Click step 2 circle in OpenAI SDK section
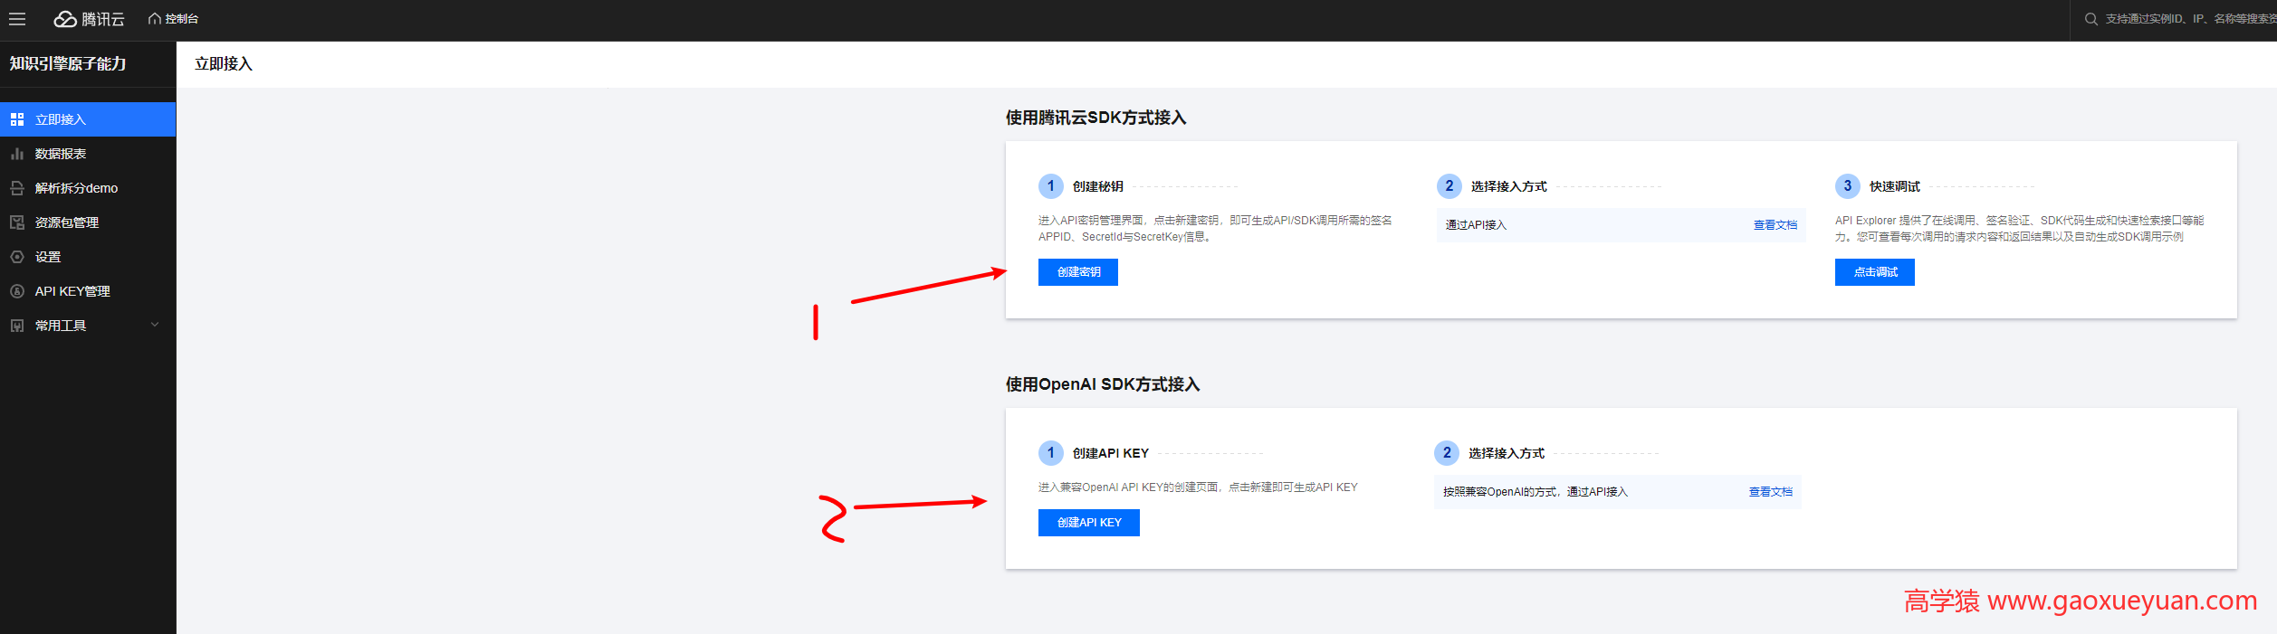The width and height of the screenshot is (2277, 634). point(1447,453)
